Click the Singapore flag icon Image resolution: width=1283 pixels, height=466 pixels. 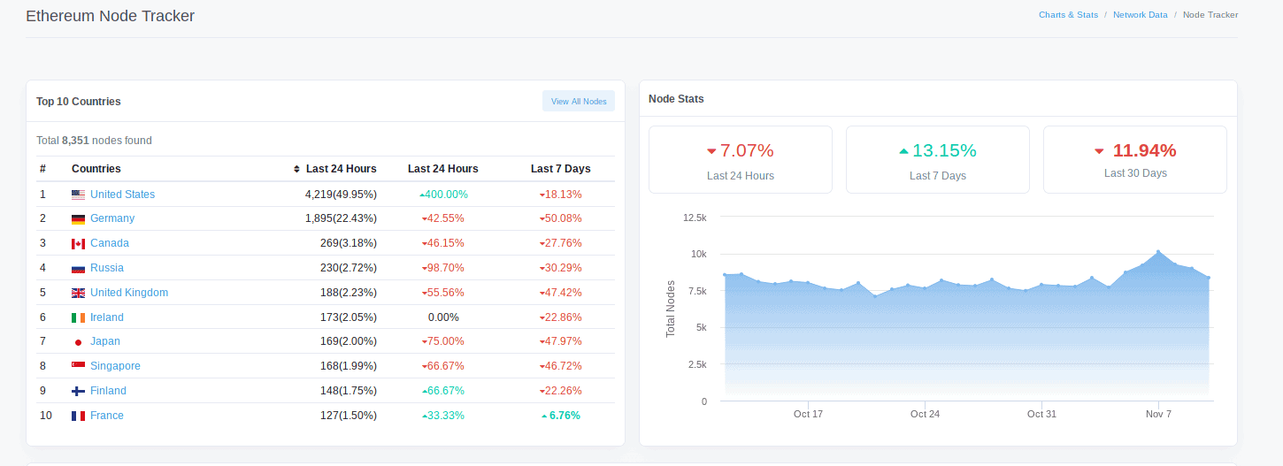coord(78,366)
